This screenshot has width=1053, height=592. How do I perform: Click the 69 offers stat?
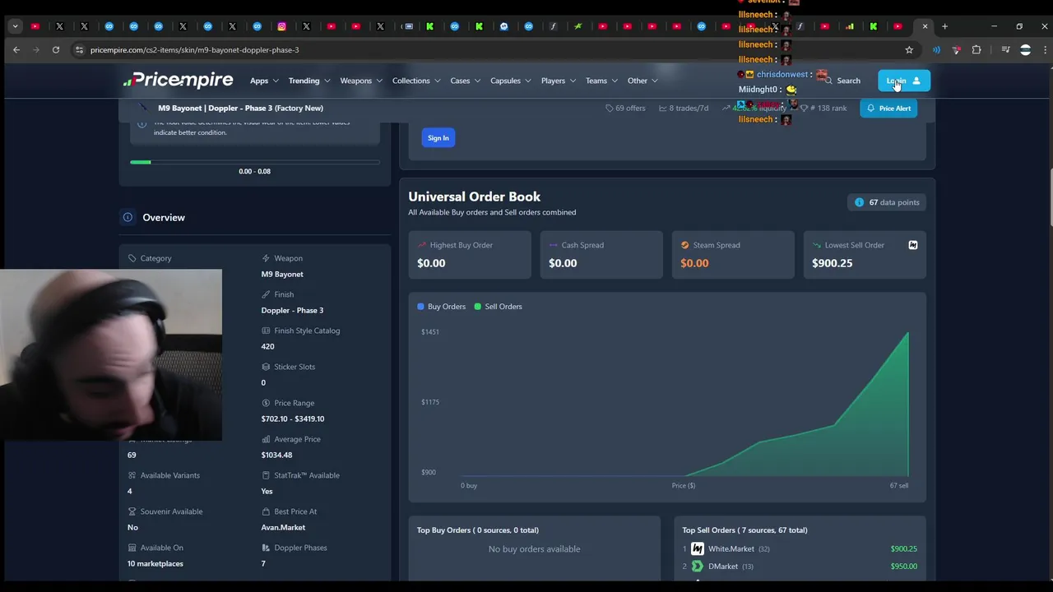coord(625,108)
